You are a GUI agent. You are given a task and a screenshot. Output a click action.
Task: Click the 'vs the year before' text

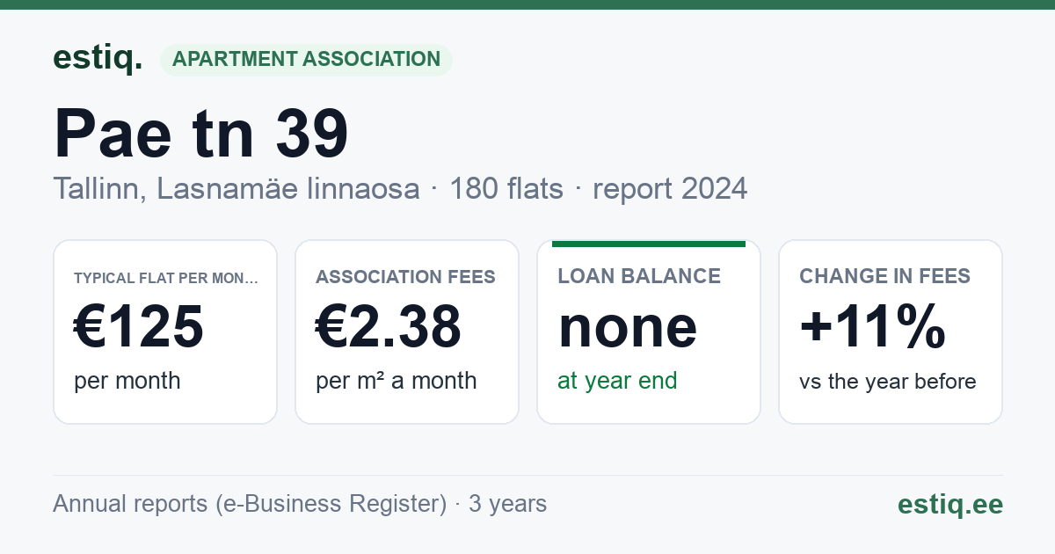tap(888, 382)
